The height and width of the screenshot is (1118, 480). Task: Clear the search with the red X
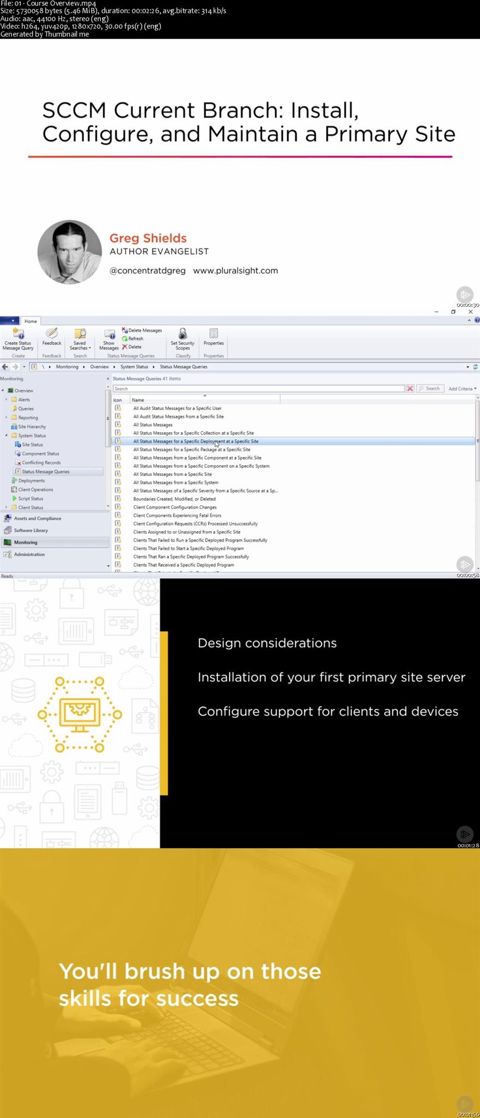point(410,389)
